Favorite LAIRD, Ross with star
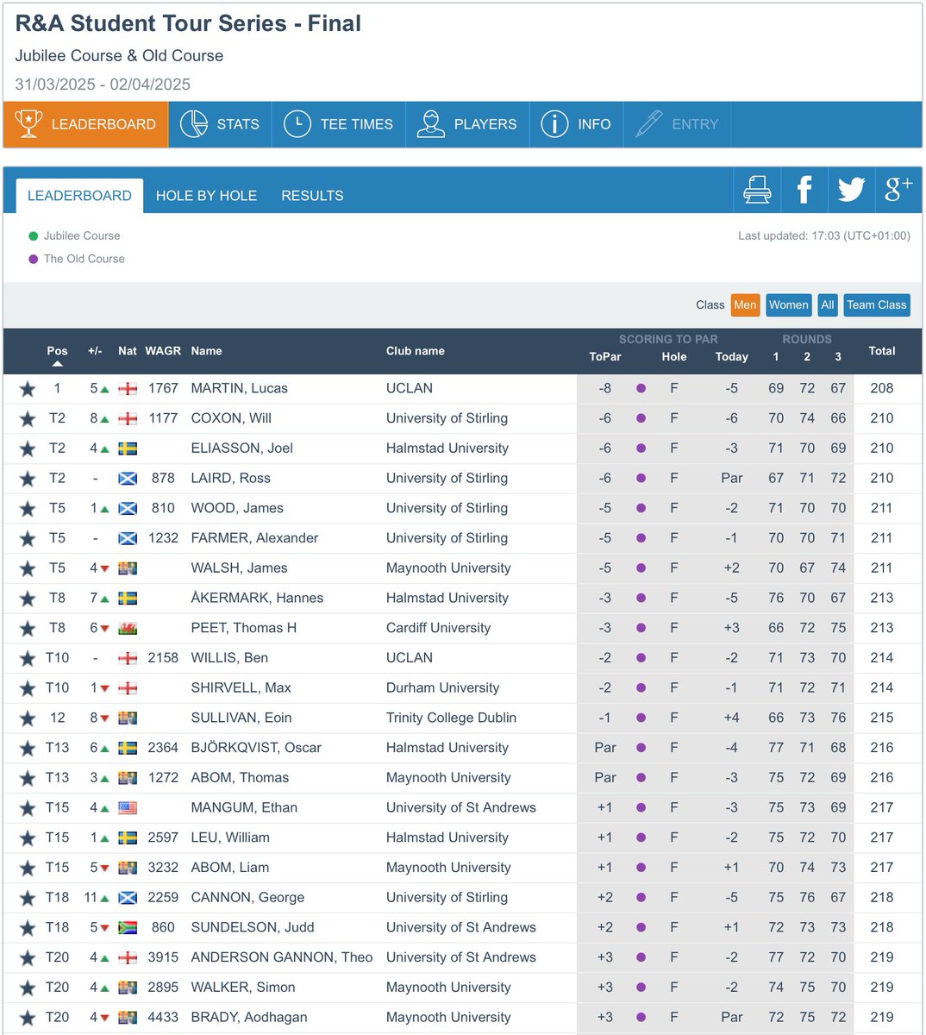 (x=28, y=479)
